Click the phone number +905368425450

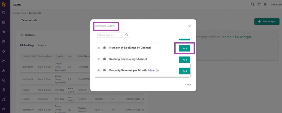[x=133, y=99]
